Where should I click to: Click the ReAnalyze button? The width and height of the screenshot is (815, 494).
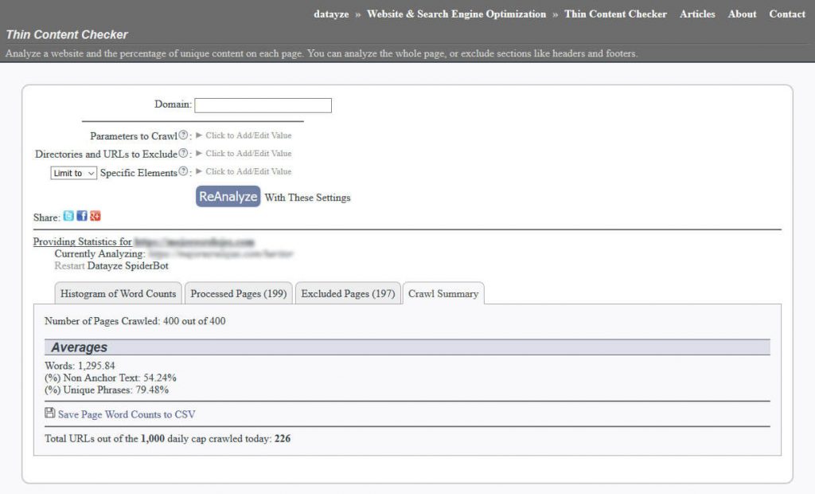point(228,196)
